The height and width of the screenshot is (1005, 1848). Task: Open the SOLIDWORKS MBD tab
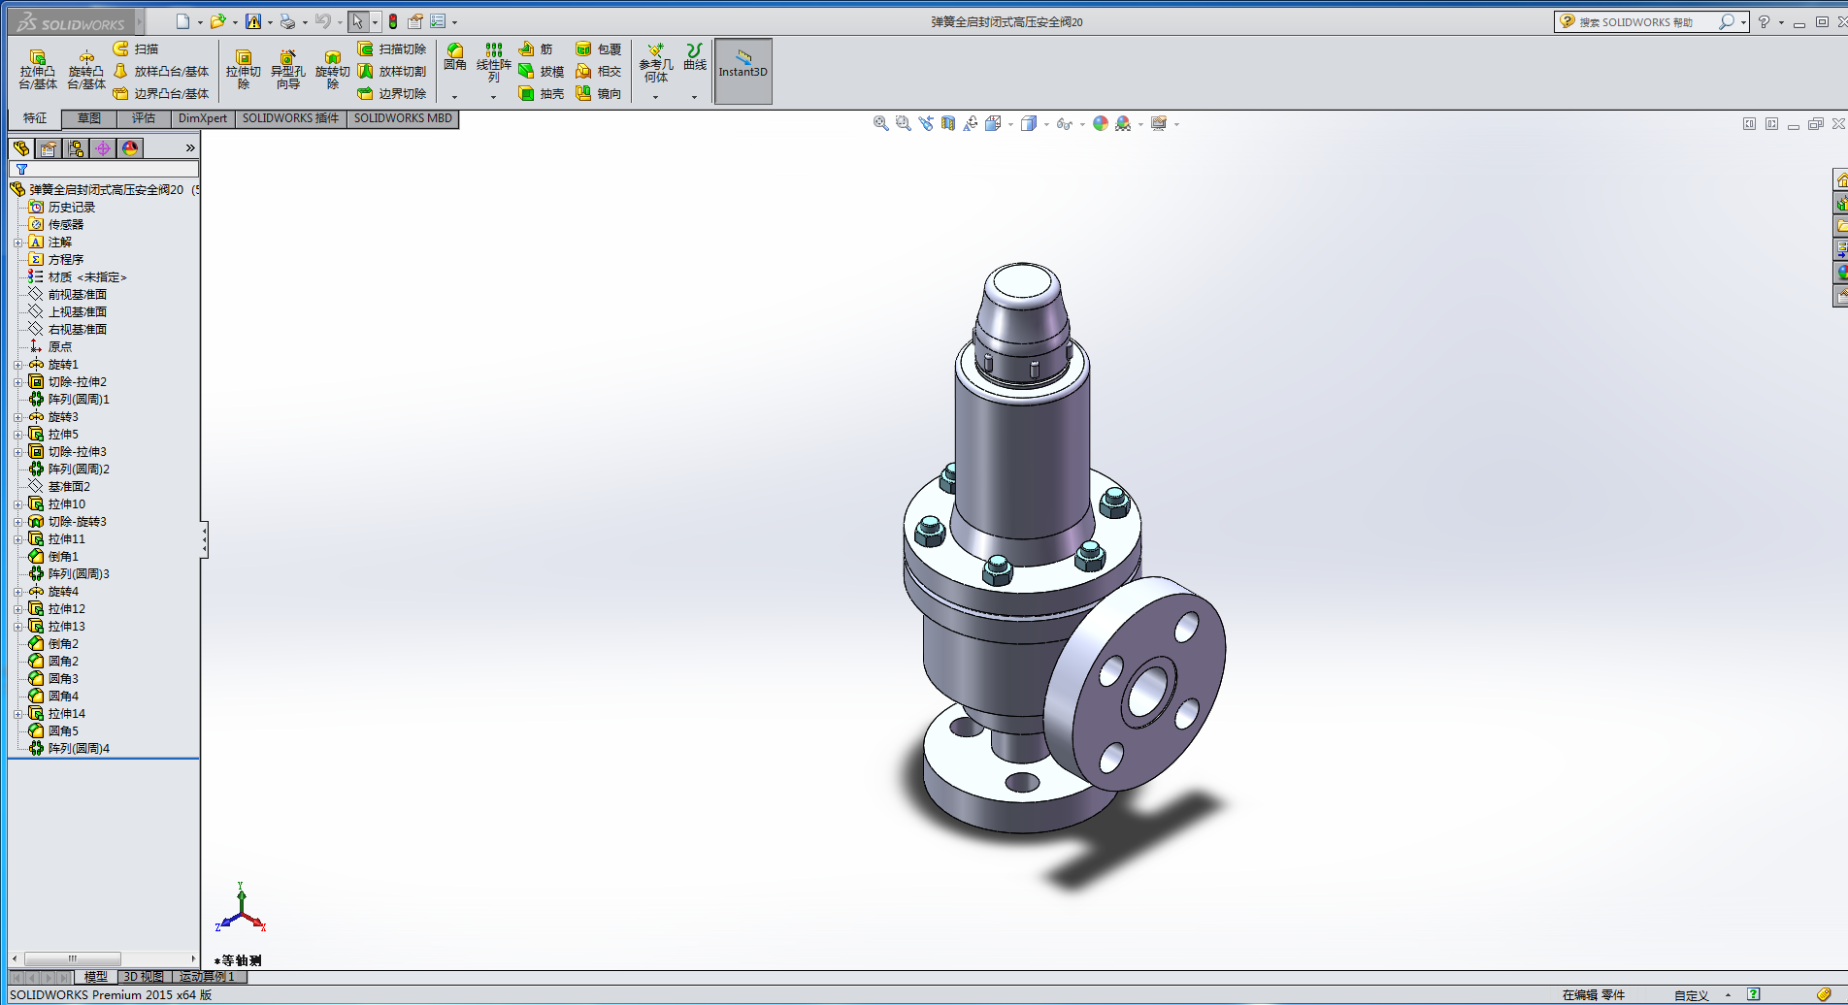(x=403, y=118)
